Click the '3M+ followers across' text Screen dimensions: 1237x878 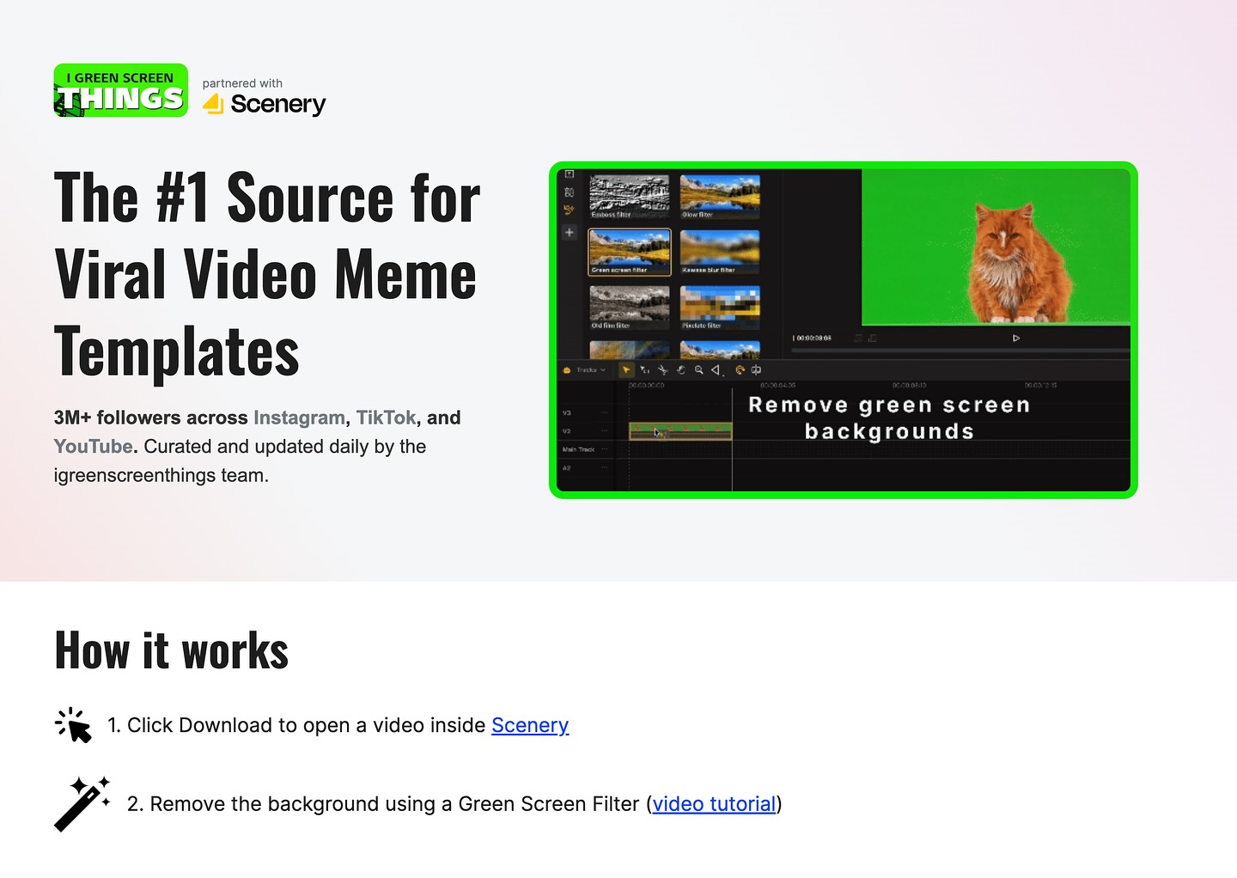coord(150,418)
